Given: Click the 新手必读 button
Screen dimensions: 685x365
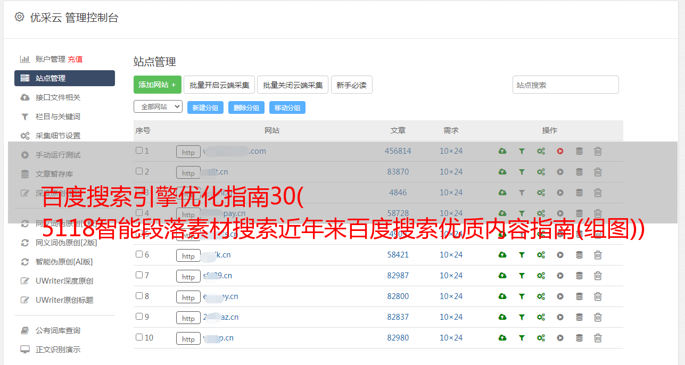Looking at the screenshot, I should pos(351,85).
